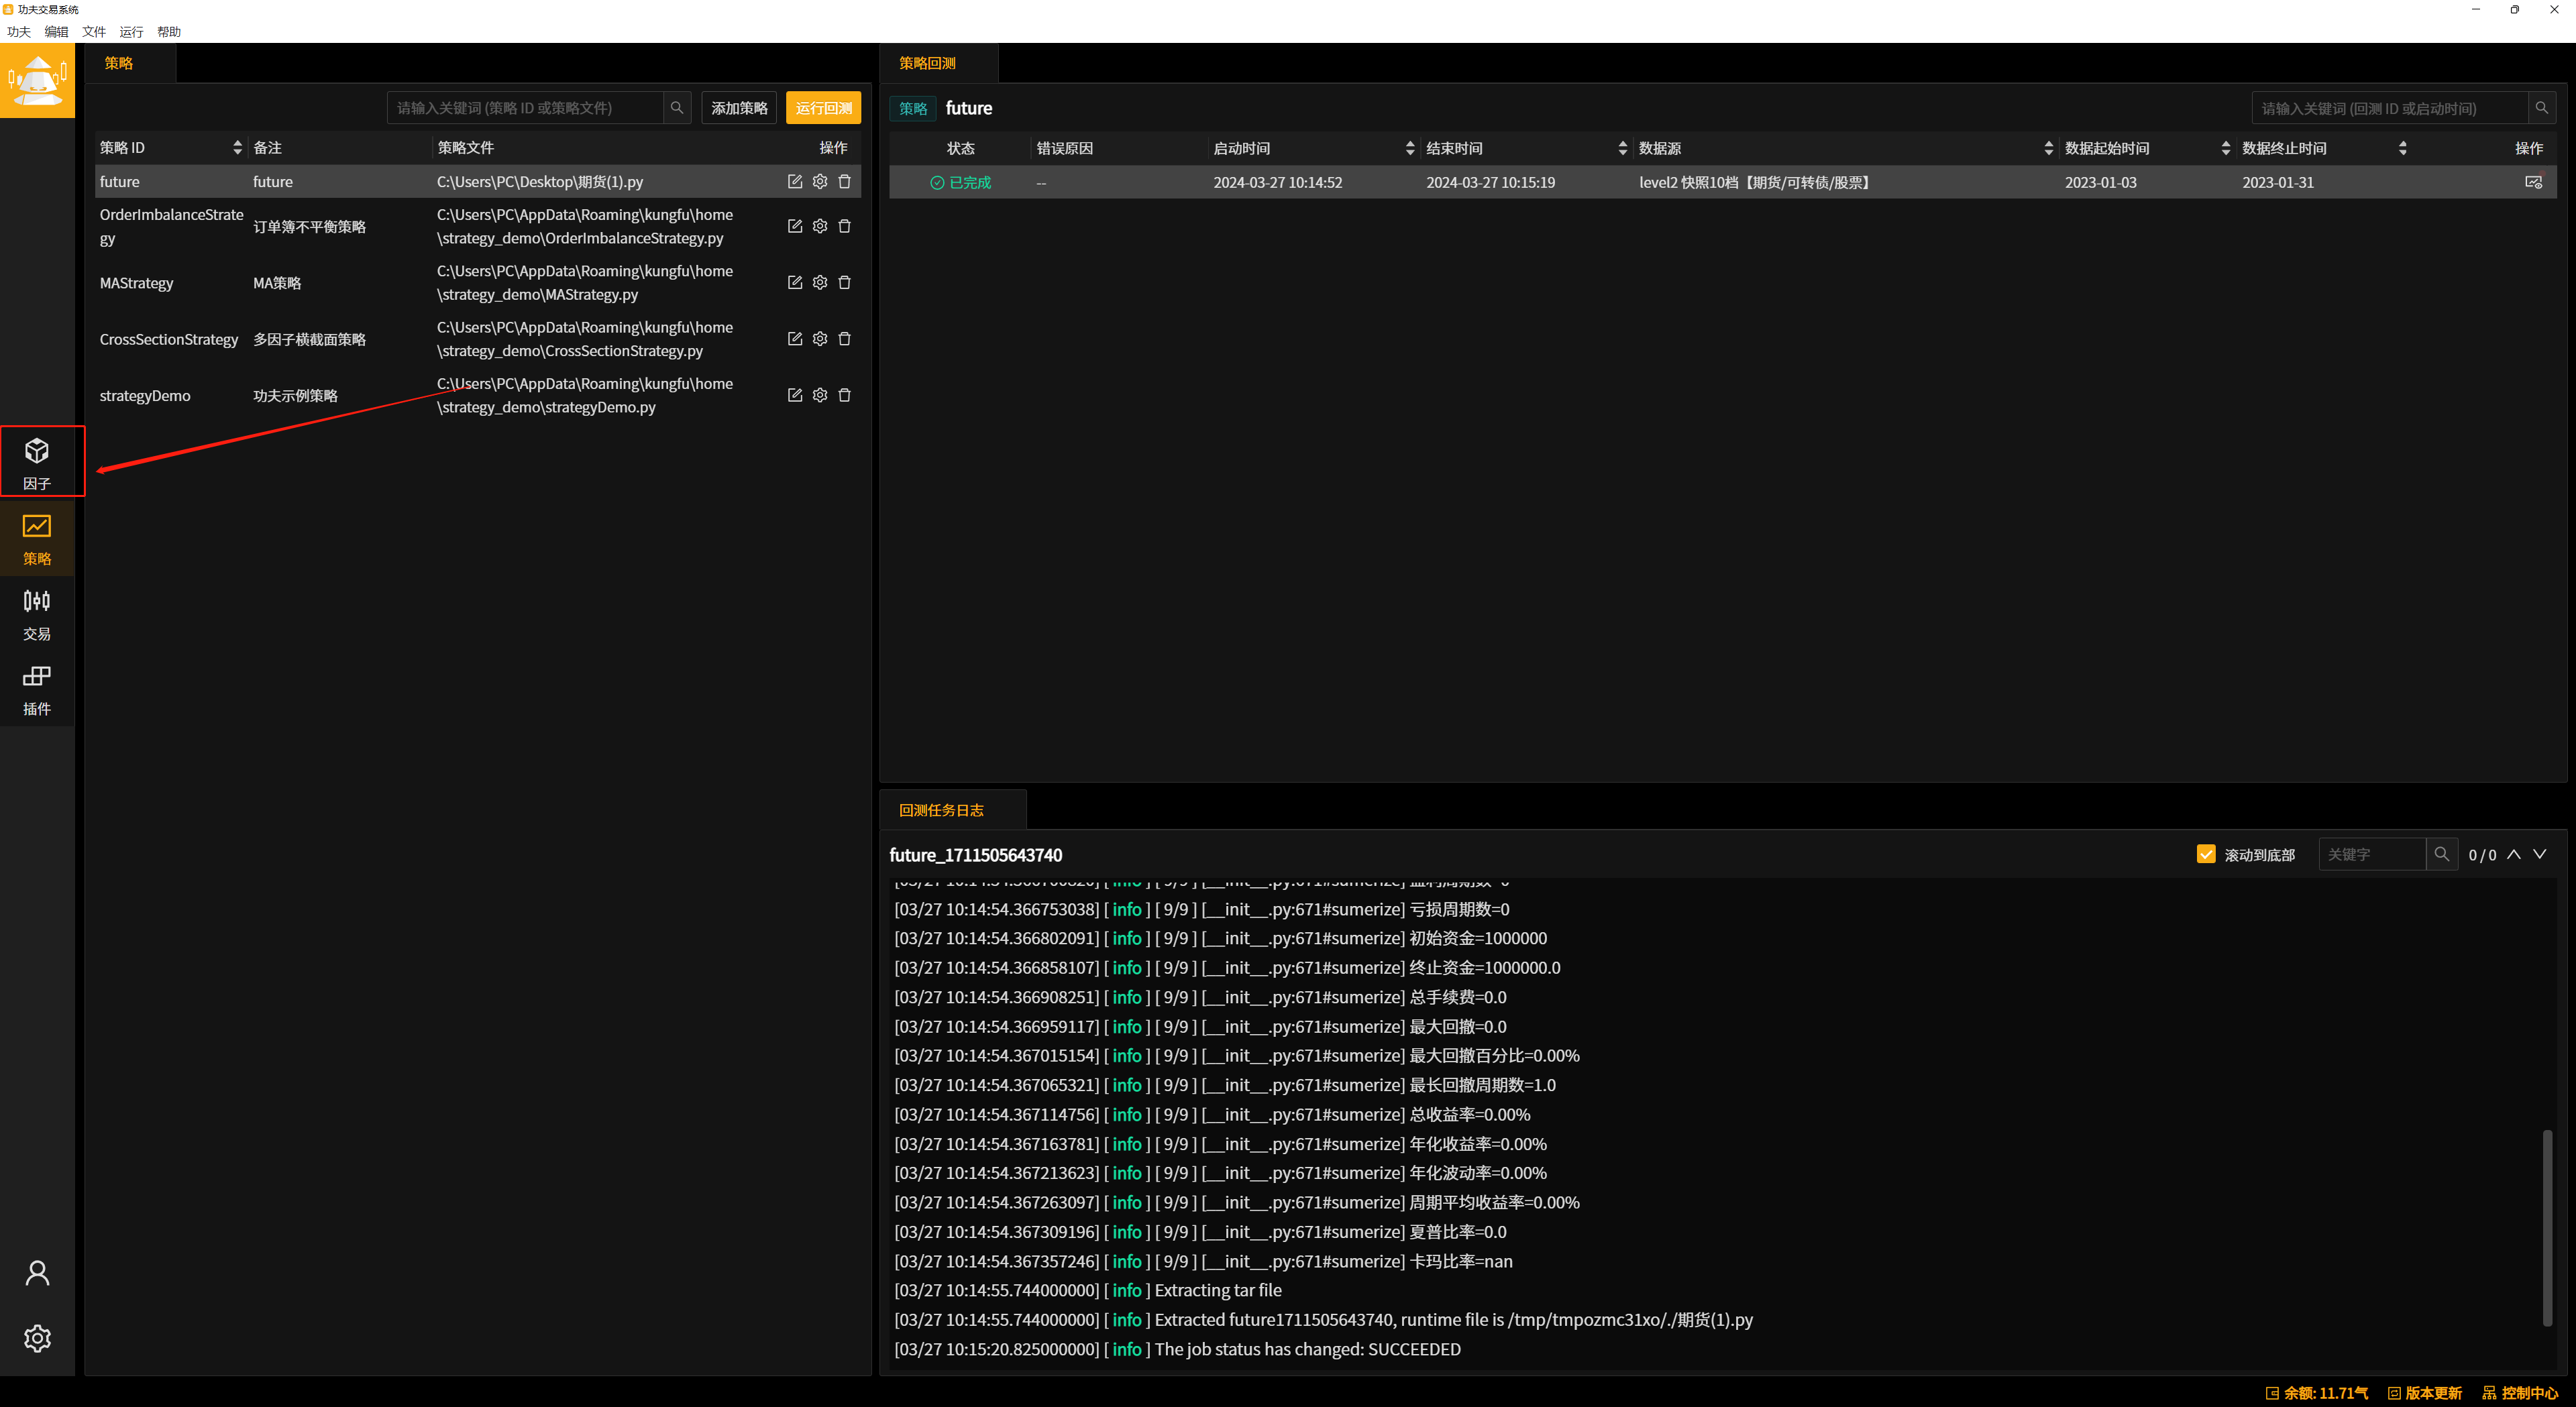Sort backtests by 数据终止时间 column
2576x1407 pixels.
[2402, 148]
